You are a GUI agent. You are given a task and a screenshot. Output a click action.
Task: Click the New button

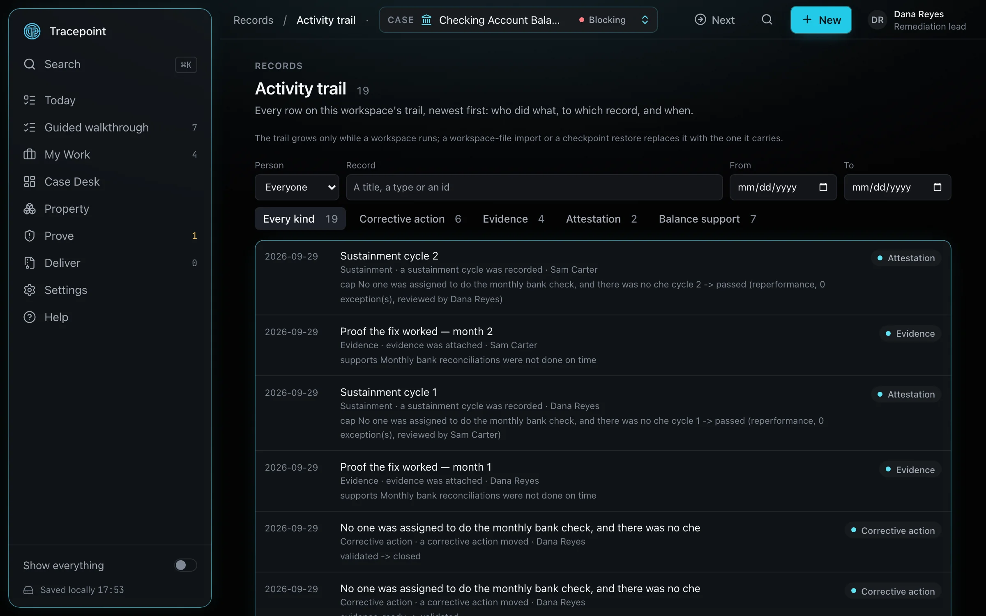coord(821,20)
